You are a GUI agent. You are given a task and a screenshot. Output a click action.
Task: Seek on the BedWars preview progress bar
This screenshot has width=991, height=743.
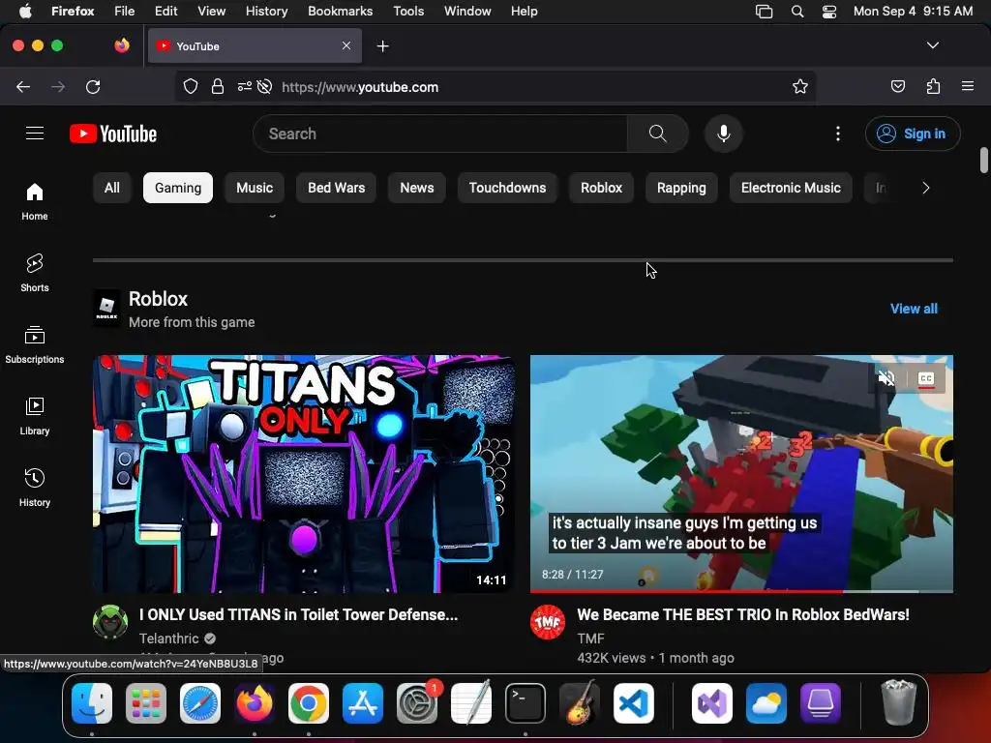click(x=741, y=591)
